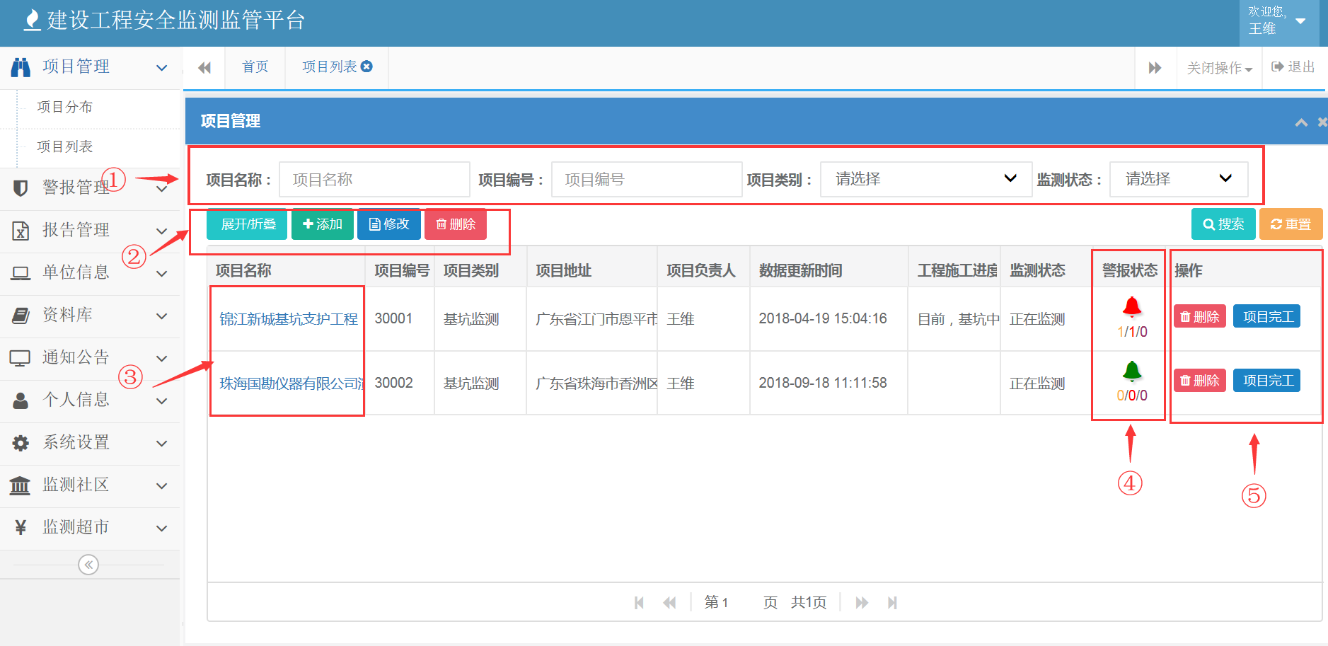
Task: Select the 项目管理 sidebar icon
Action: coord(21,67)
